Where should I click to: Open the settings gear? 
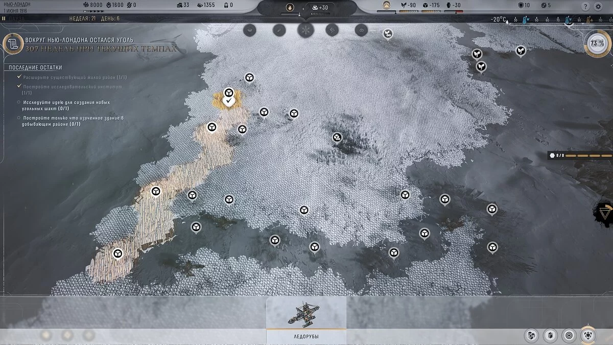(x=599, y=7)
